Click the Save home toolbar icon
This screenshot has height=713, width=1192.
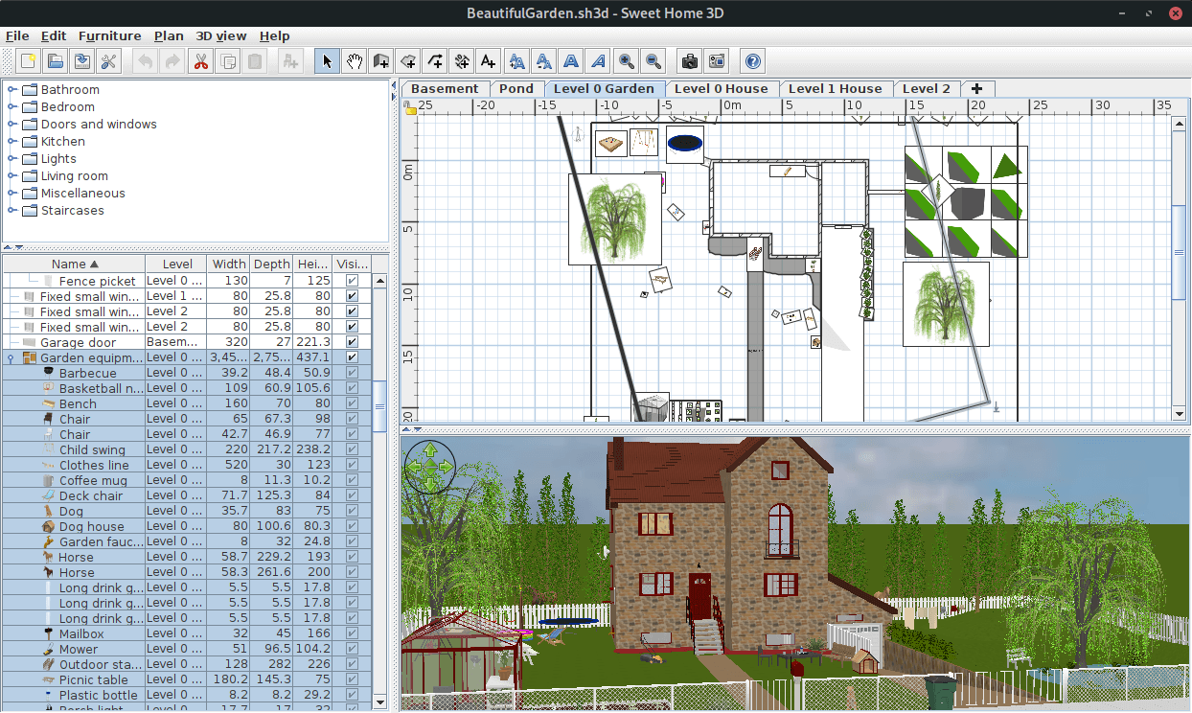(x=82, y=61)
